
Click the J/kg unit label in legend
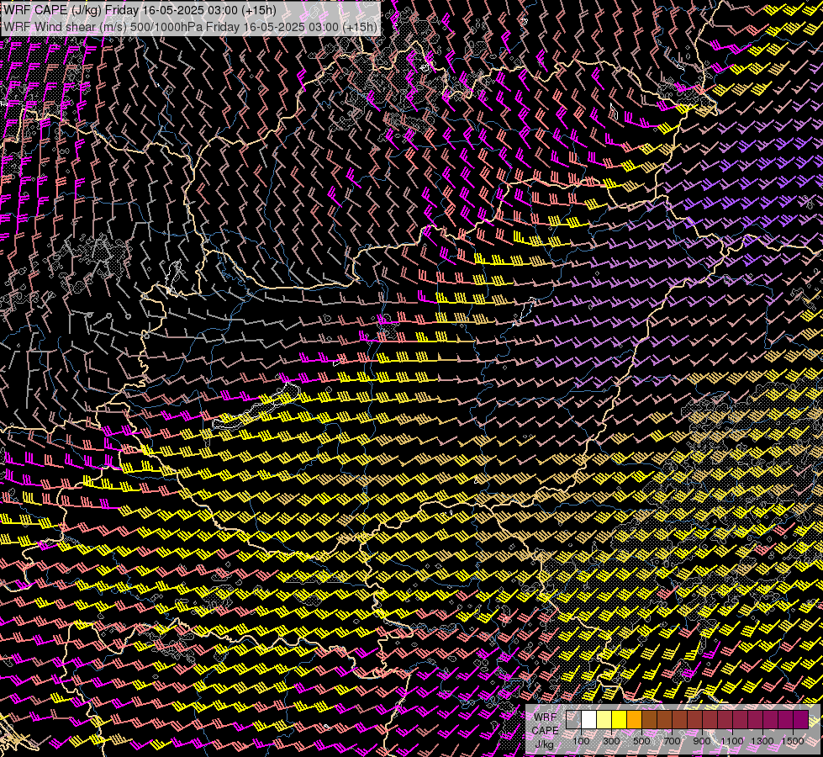(545, 744)
